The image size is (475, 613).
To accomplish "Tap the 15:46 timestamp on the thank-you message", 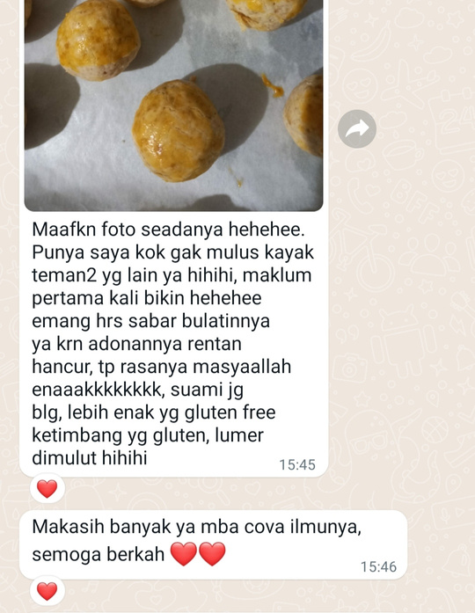I will (378, 566).
